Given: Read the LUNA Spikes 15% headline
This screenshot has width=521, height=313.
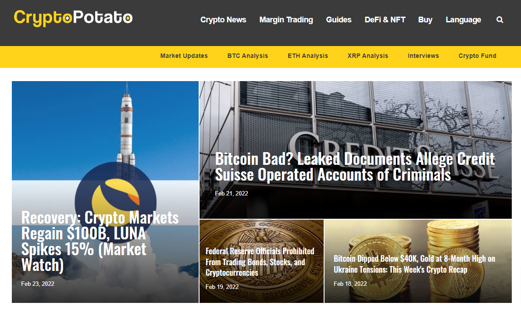Looking at the screenshot, I should click(x=100, y=241).
